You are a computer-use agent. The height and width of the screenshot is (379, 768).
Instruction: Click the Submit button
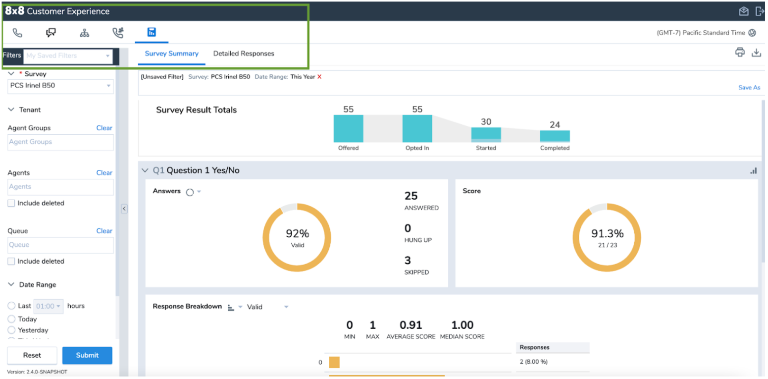coord(87,355)
